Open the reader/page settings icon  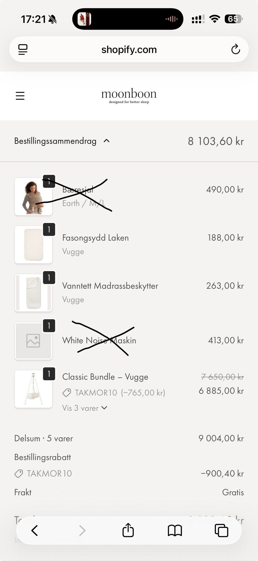click(x=23, y=49)
